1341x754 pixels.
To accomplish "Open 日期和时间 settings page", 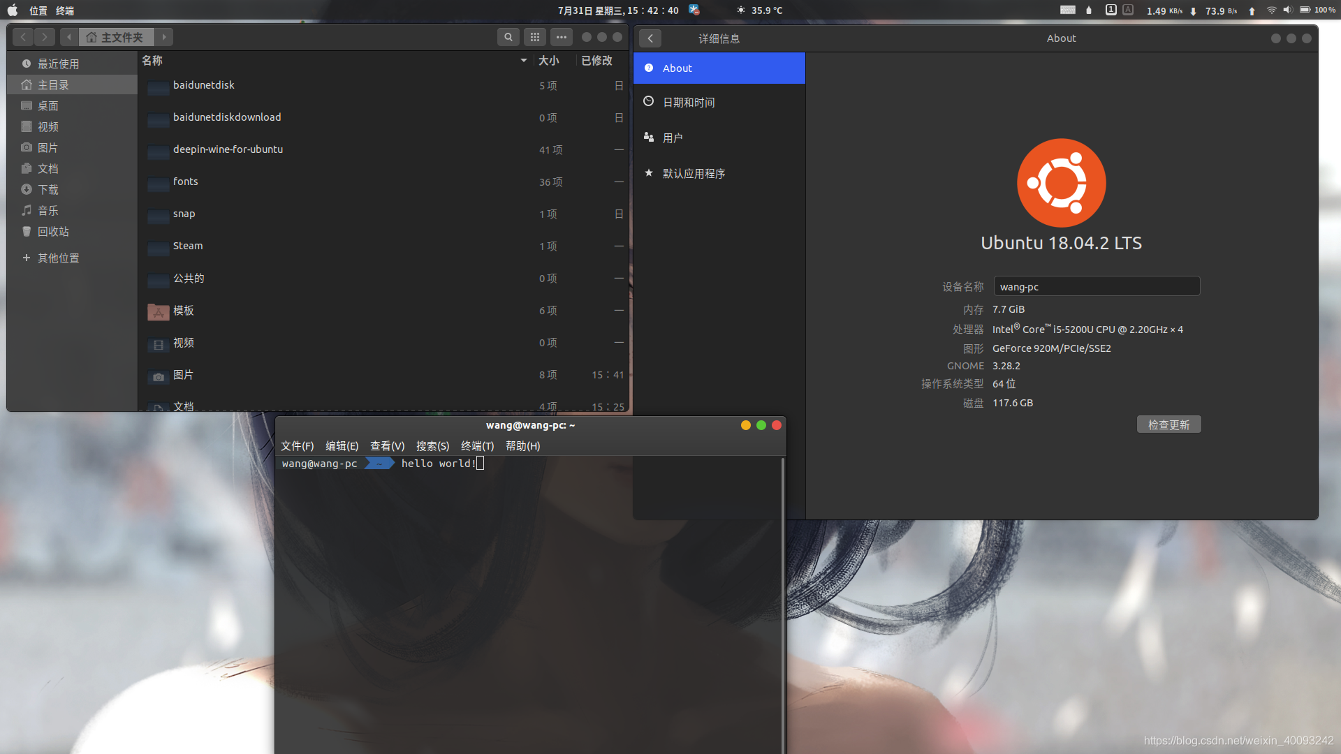I will click(x=719, y=102).
